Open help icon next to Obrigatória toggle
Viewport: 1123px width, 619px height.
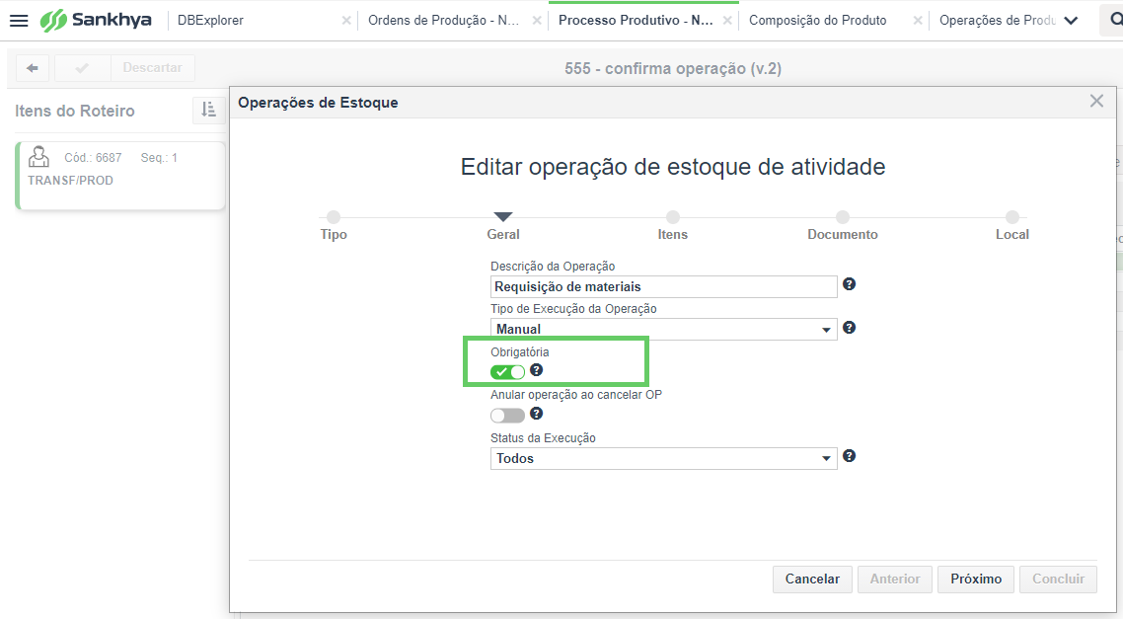coord(536,370)
